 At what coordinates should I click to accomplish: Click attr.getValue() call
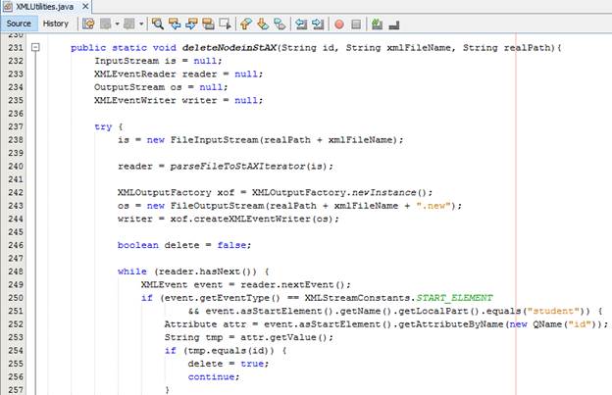click(284, 337)
